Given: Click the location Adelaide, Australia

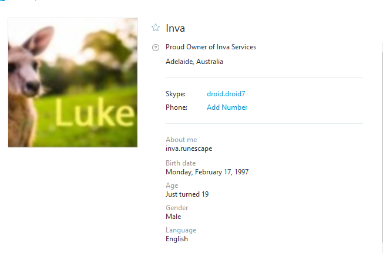Looking at the screenshot, I should click(x=194, y=62).
